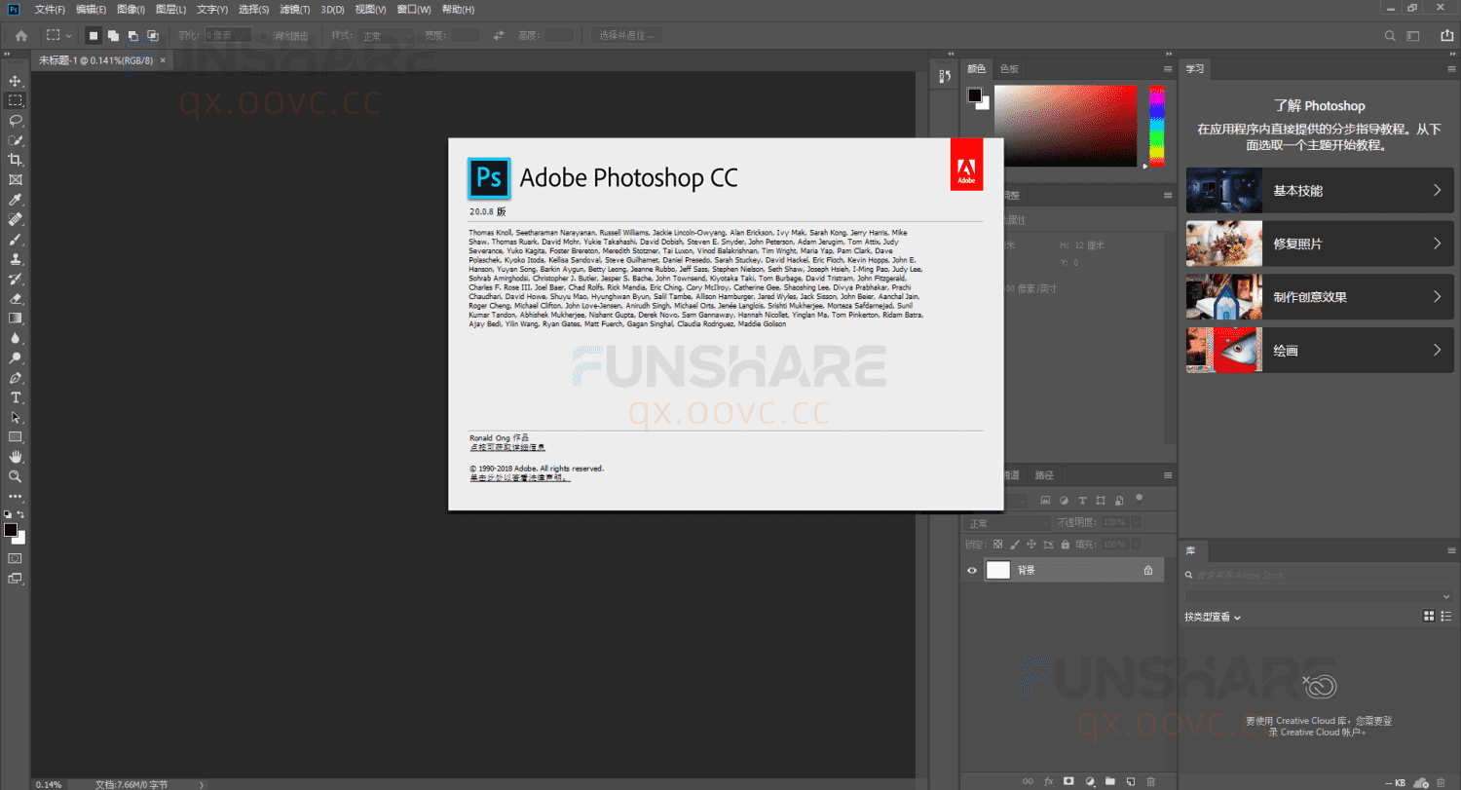This screenshot has height=790, width=1461.
Task: Click the foreground color swatch in toolbox
Action: (11, 530)
